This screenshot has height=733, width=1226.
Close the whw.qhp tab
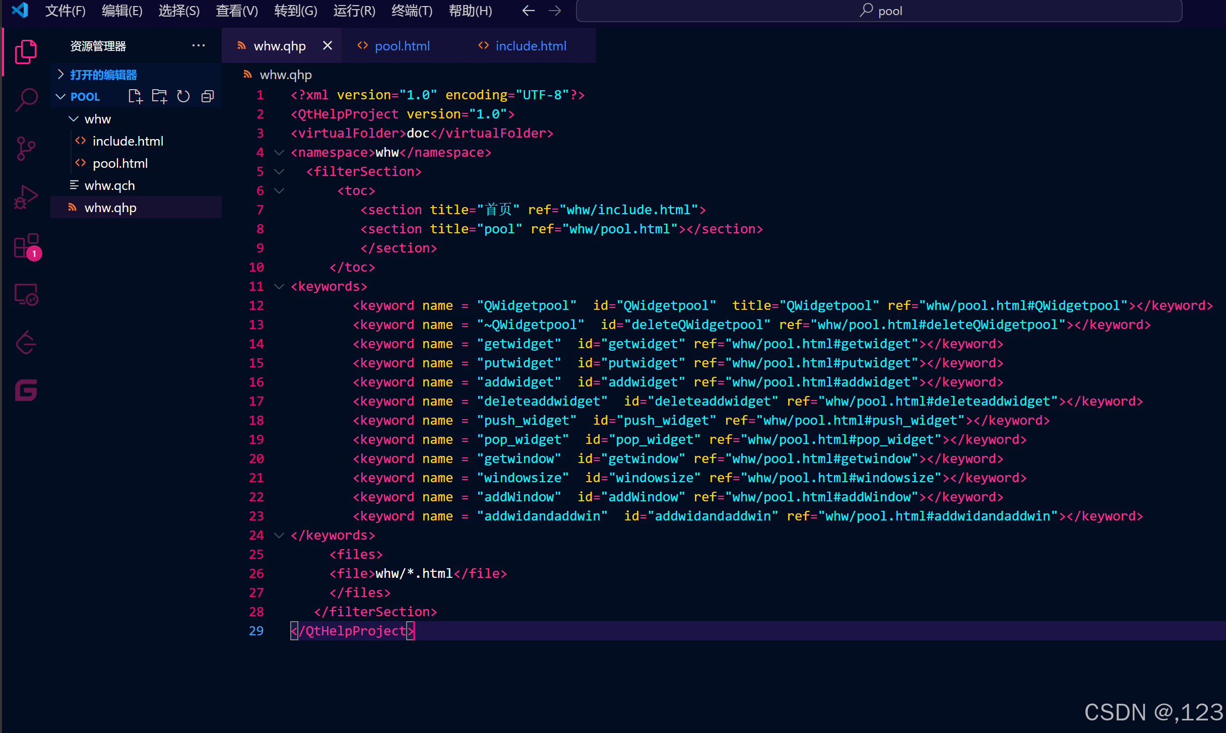tap(328, 46)
